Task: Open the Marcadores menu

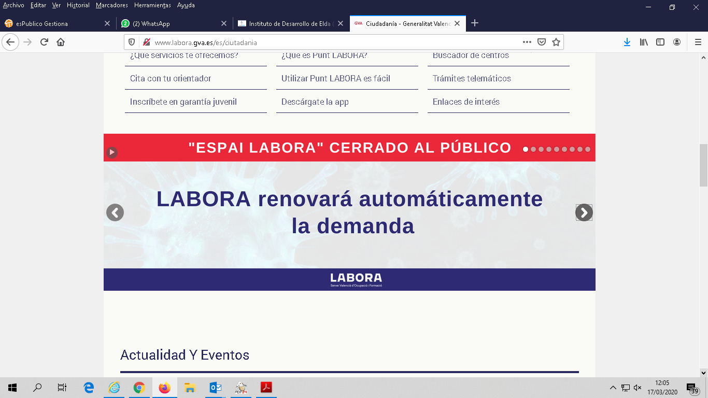Action: [x=112, y=5]
